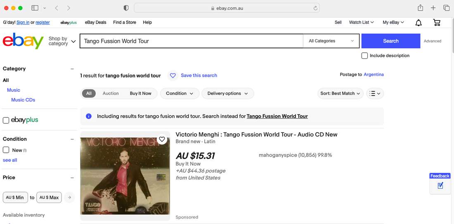
Task: Select the Music category
Action: pos(14,90)
